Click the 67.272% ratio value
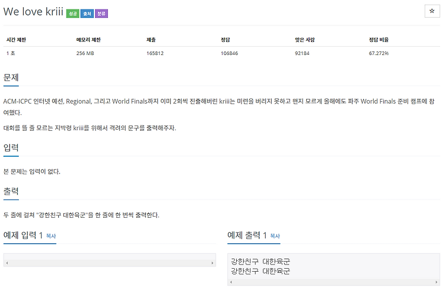 tap(379, 53)
